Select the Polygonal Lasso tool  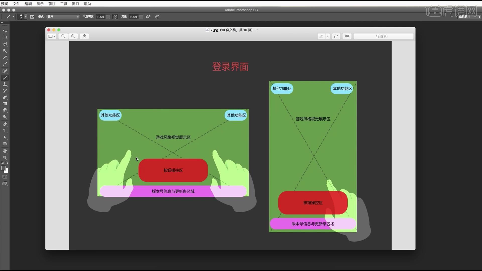click(x=5, y=44)
